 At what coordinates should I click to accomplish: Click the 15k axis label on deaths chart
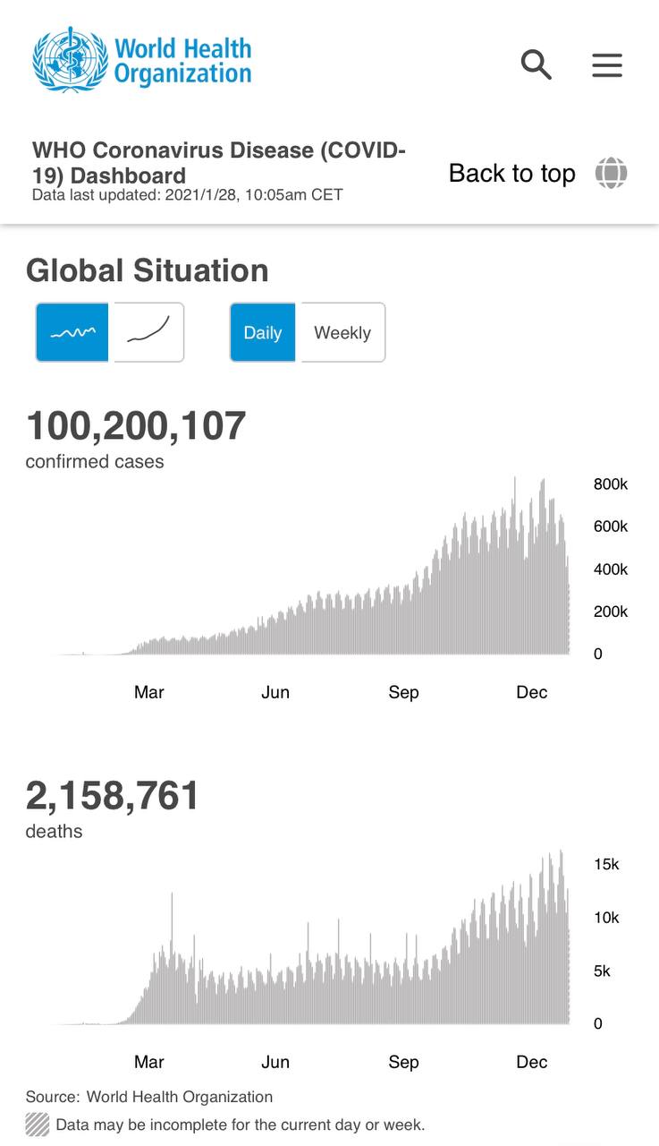(x=606, y=864)
